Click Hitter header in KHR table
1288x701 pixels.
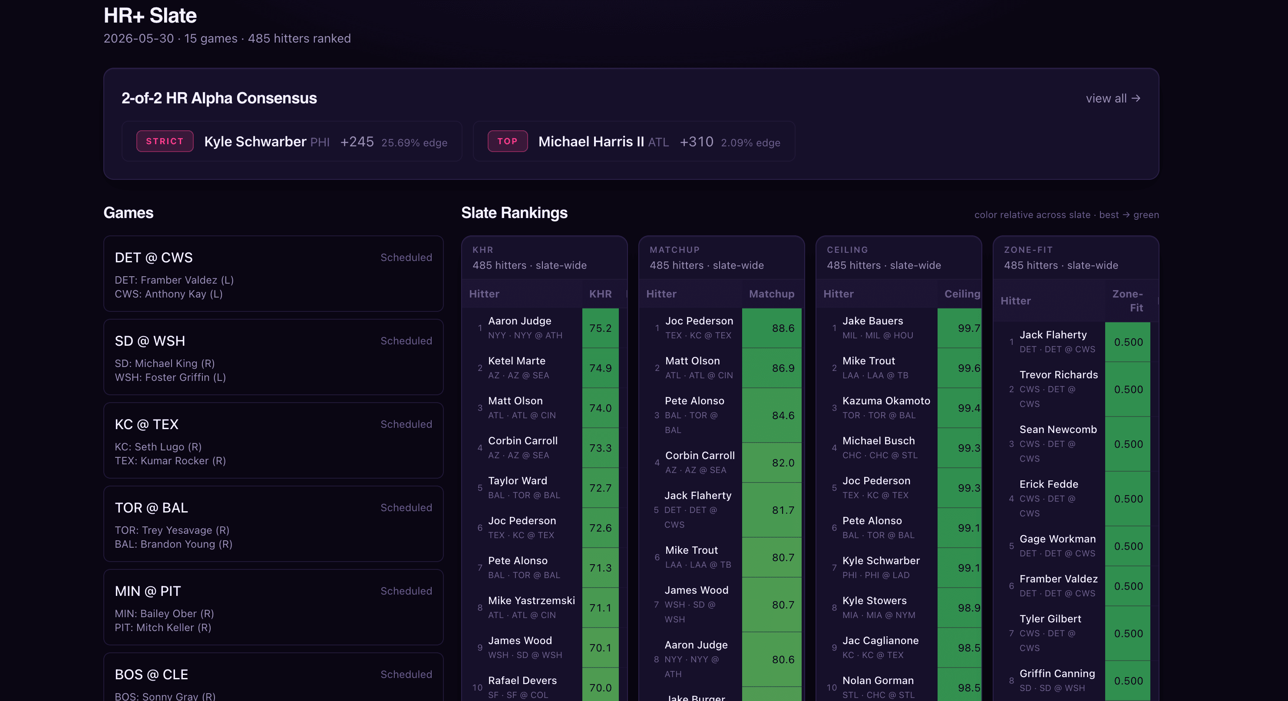pyautogui.click(x=484, y=294)
